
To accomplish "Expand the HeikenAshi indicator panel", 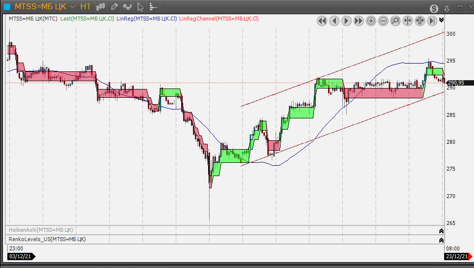I will click(x=441, y=231).
